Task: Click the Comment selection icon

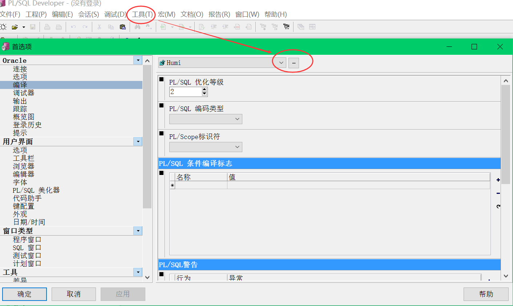Action: 237,27
